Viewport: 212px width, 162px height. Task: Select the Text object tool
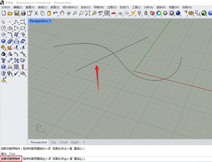(x=3, y=61)
